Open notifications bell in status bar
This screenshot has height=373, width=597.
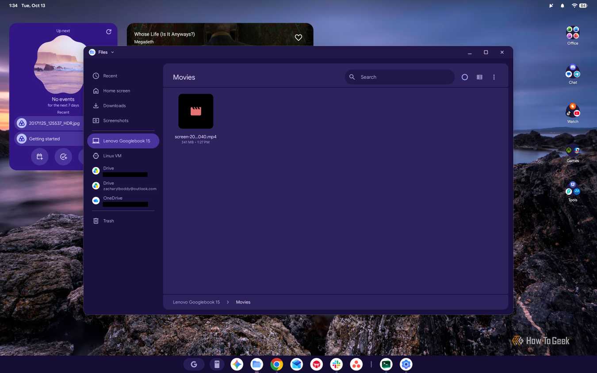563,6
